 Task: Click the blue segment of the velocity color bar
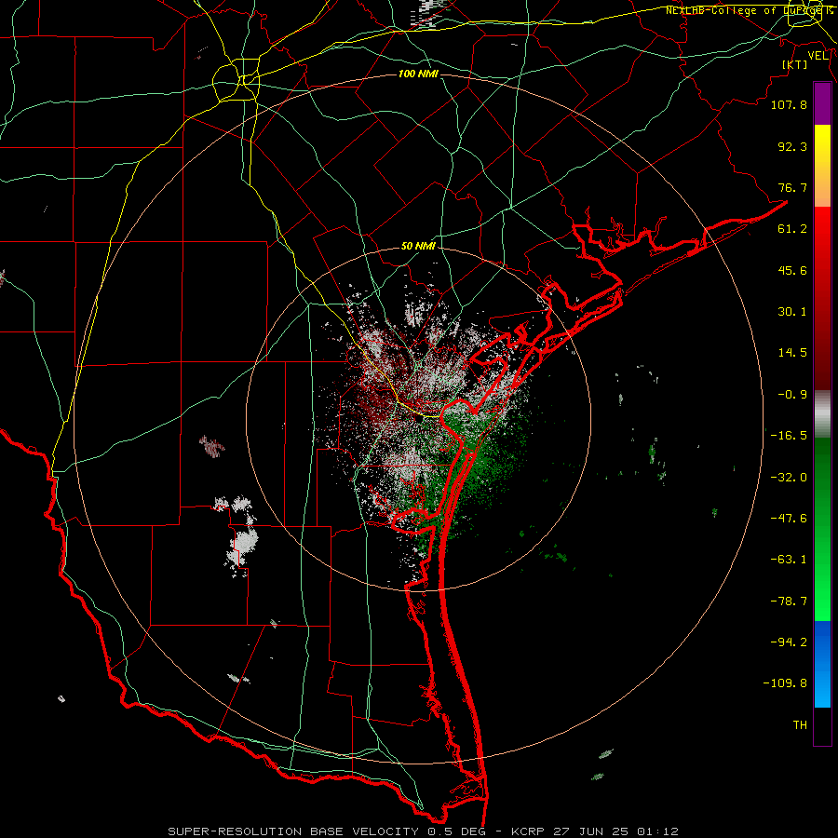pyautogui.click(x=822, y=664)
